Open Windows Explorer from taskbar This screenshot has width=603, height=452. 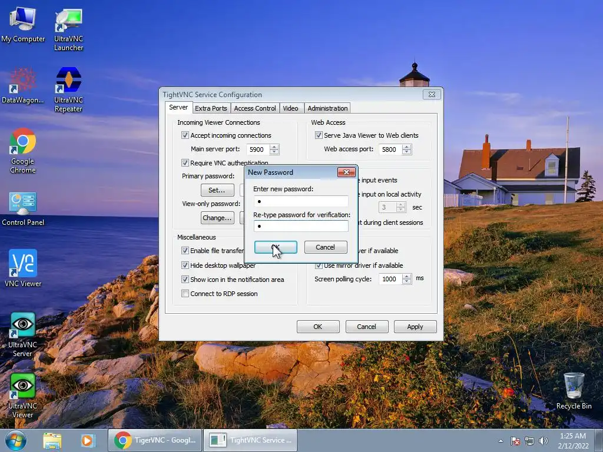click(52, 440)
